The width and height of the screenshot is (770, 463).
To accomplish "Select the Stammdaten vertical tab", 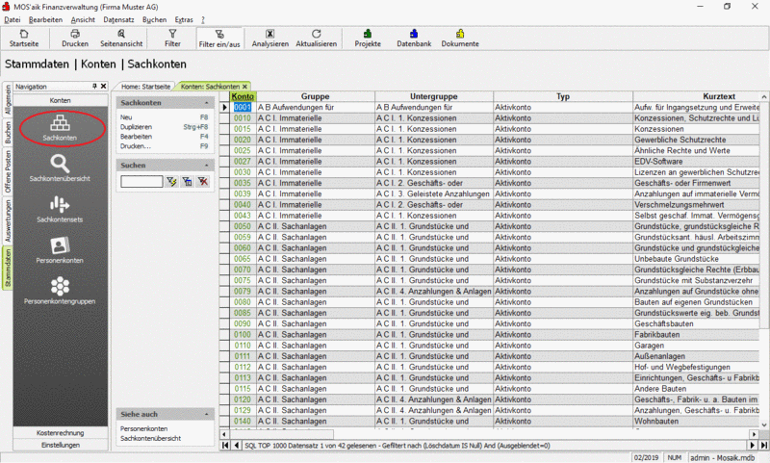I will (x=8, y=269).
